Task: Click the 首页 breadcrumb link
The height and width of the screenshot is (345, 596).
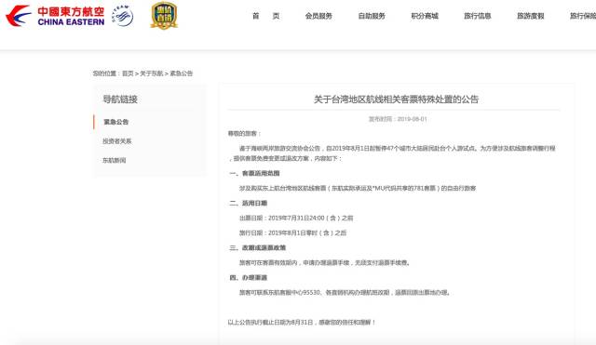Action: (x=128, y=73)
